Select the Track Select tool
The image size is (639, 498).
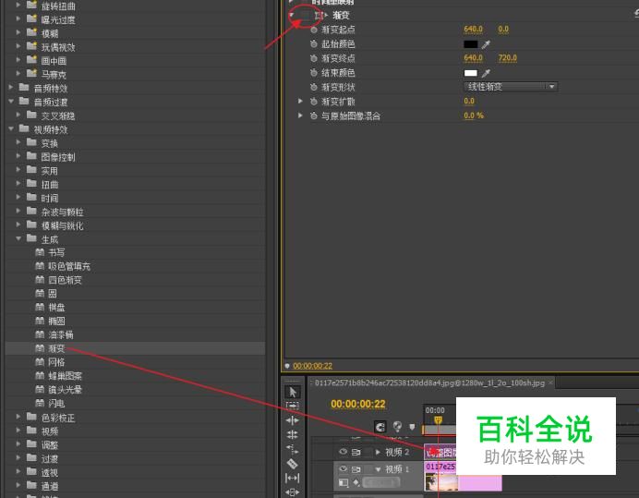coord(292,406)
